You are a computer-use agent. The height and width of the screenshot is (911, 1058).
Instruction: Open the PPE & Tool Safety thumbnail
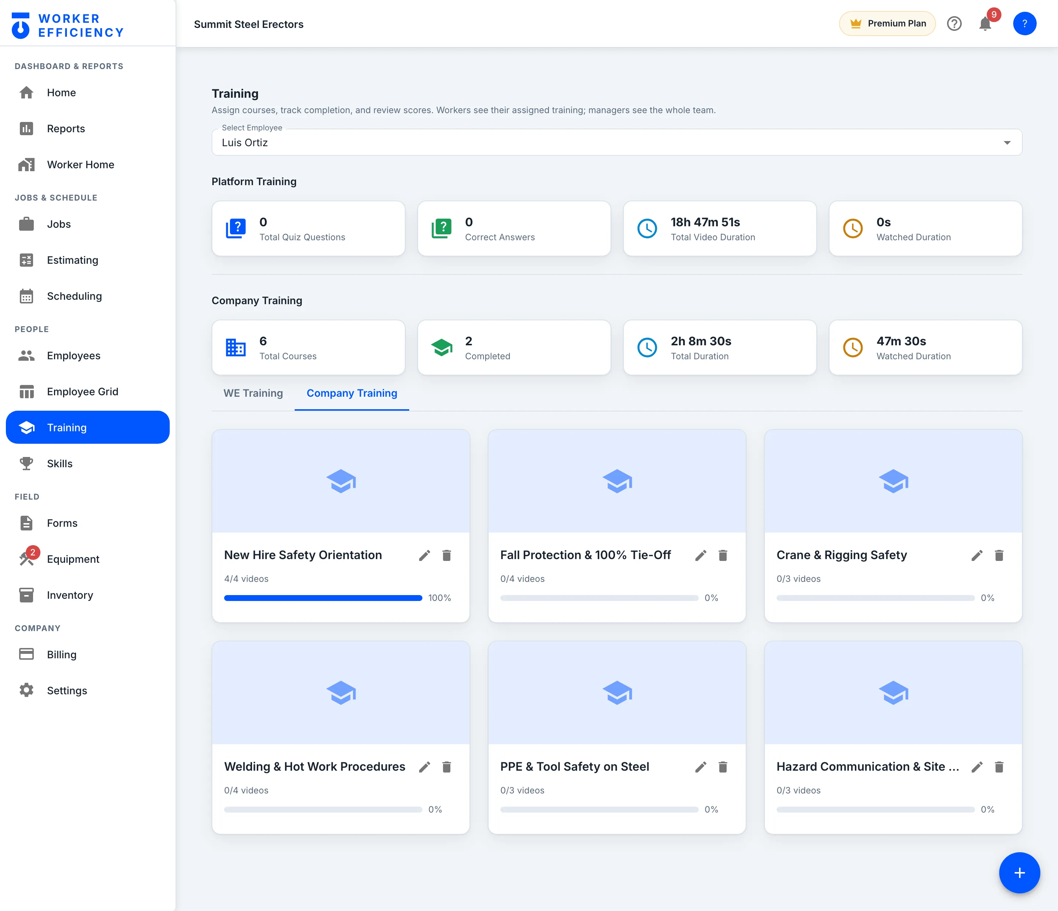pyautogui.click(x=617, y=693)
